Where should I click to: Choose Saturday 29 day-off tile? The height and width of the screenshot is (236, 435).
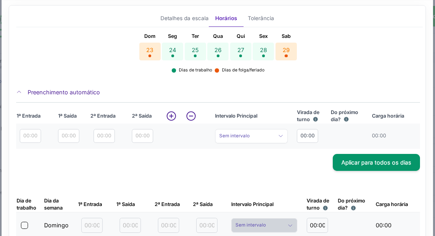tap(286, 51)
